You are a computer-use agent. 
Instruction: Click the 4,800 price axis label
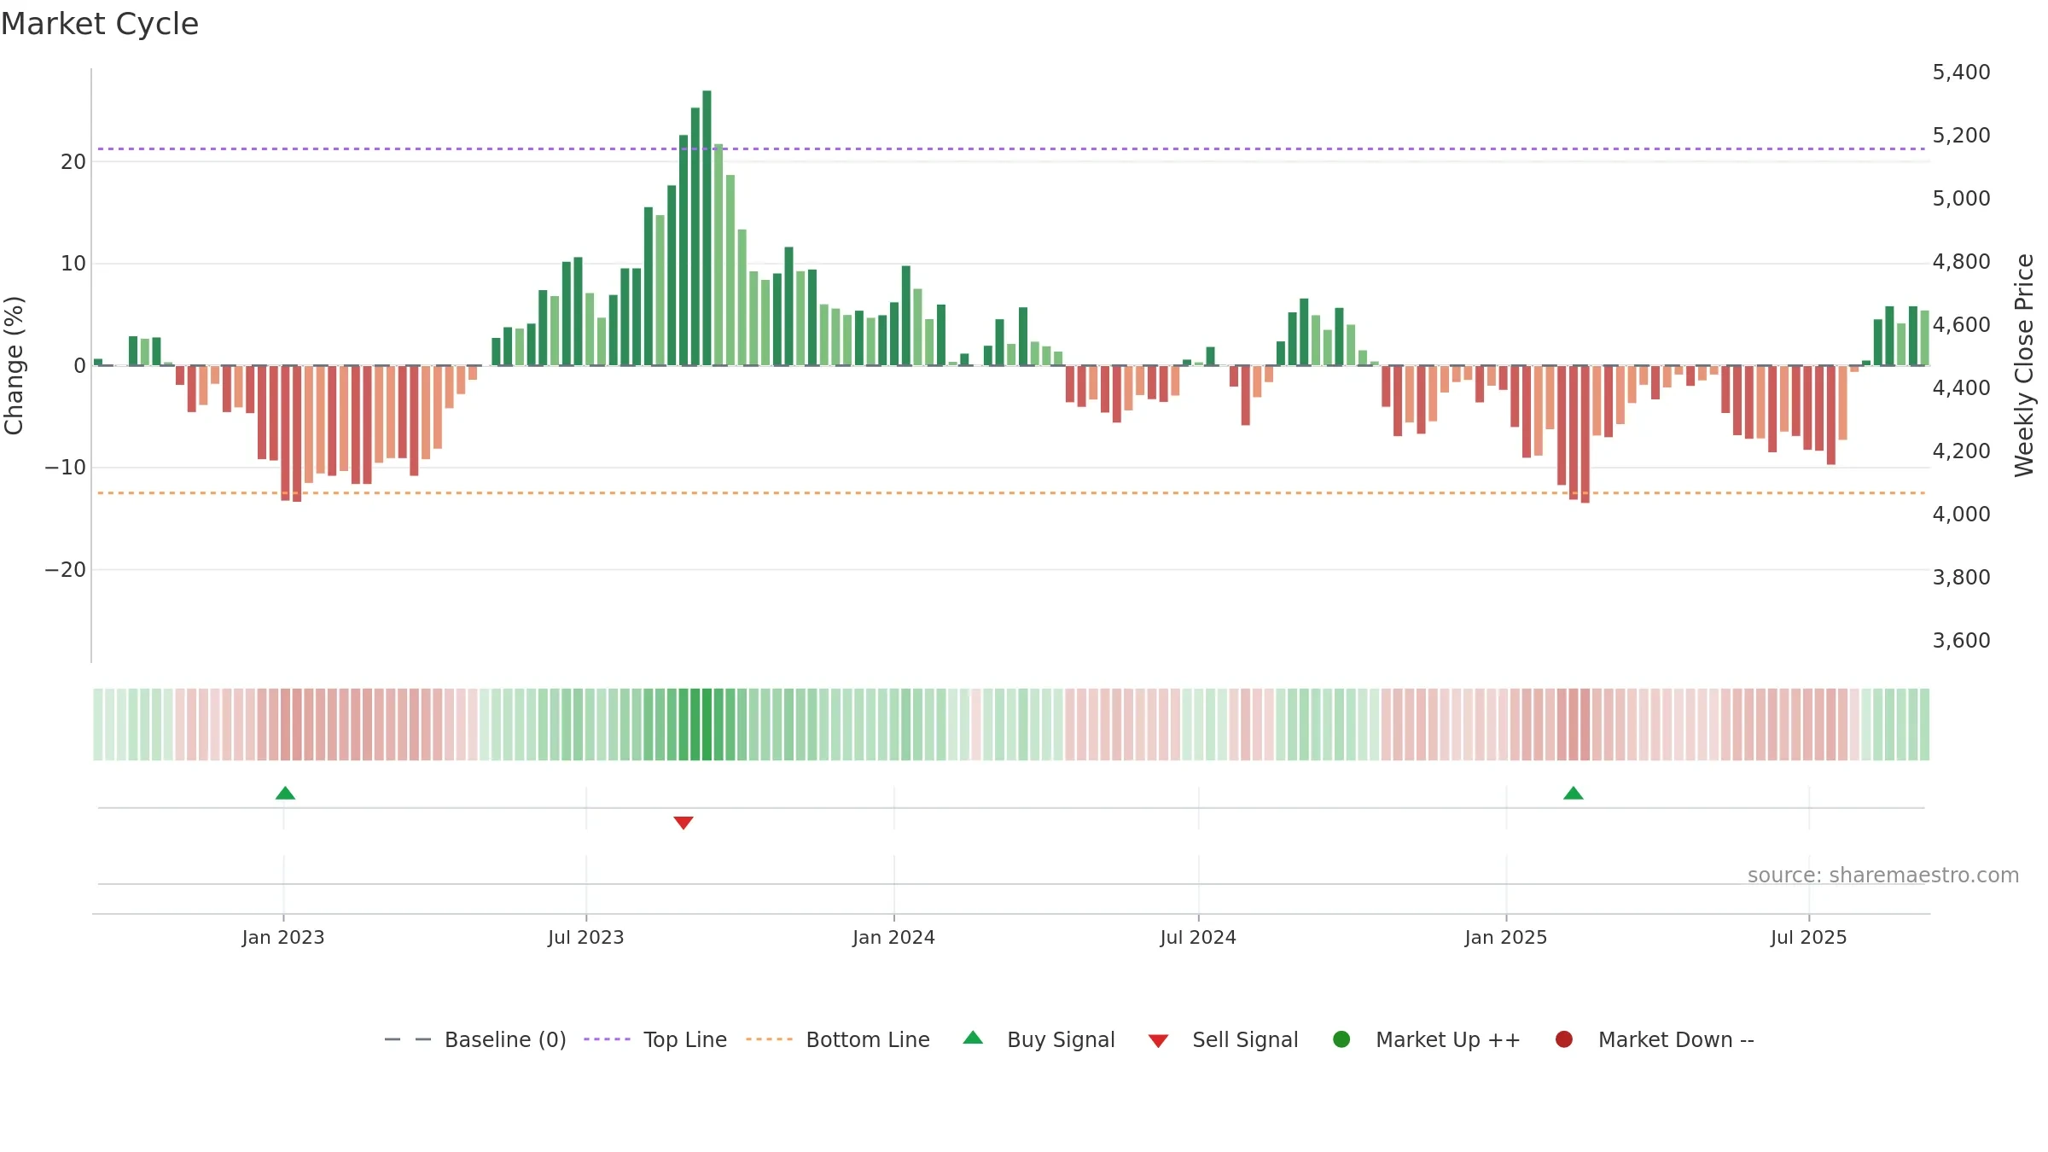(1961, 262)
